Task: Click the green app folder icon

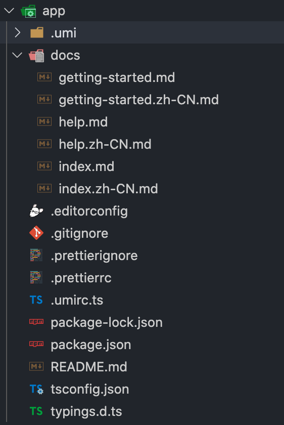Action: 29,11
